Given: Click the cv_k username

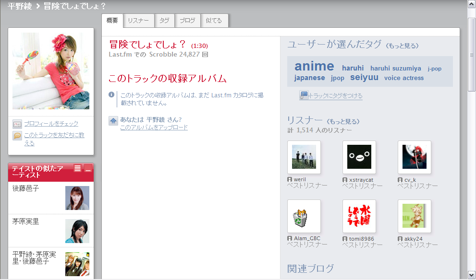Looking at the screenshot, I should point(410,180).
